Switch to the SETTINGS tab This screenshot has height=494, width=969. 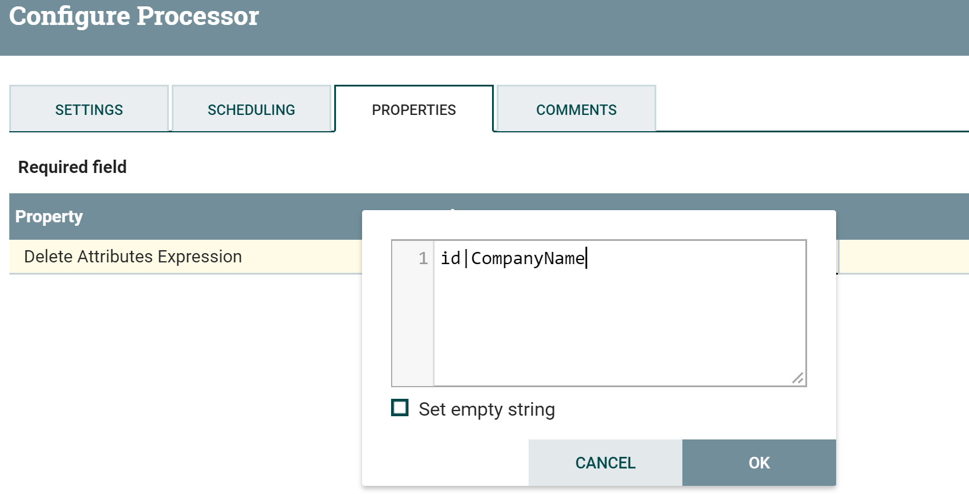tap(89, 110)
